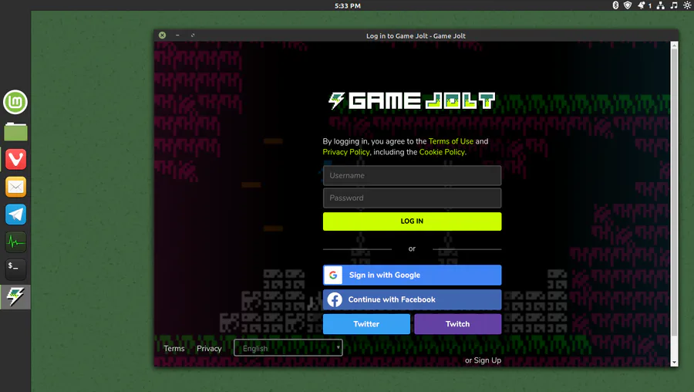694x392 pixels.
Task: Click the Sign Up link
Action: tap(487, 360)
